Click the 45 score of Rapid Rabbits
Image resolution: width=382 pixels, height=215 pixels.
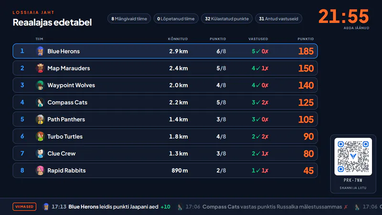308,171
